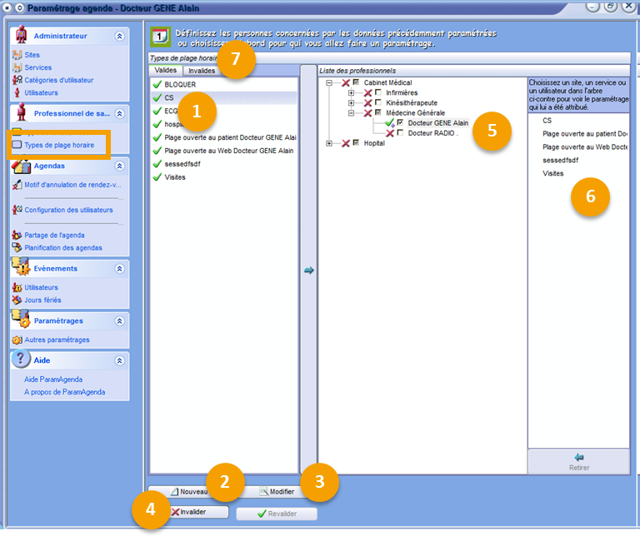This screenshot has width=640, height=541.
Task: Click the Services icon in sidebar
Action: click(x=17, y=67)
